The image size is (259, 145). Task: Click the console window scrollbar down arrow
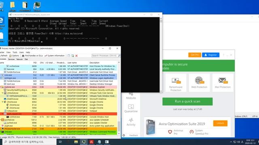(x=161, y=91)
